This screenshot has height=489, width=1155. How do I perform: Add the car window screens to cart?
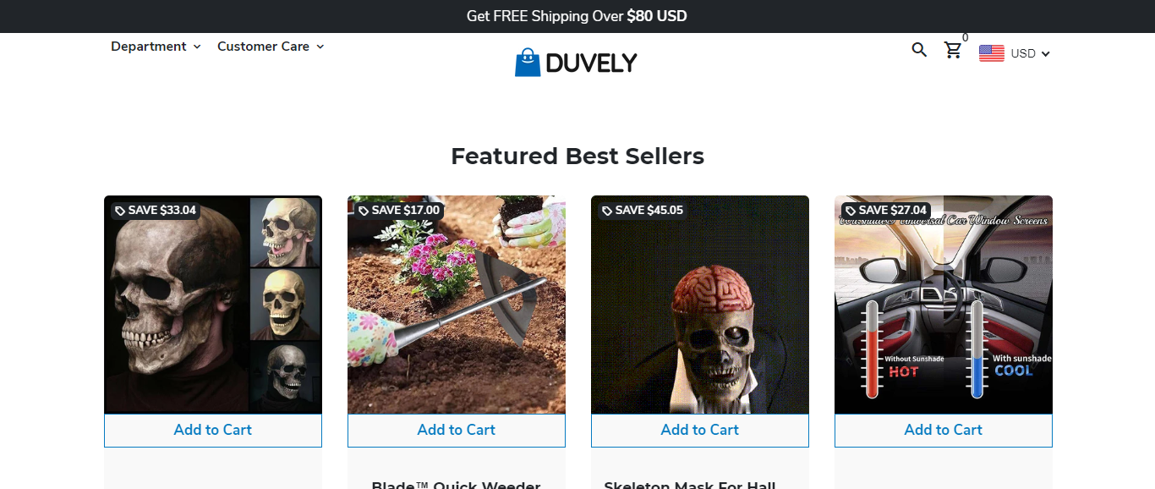pos(944,430)
